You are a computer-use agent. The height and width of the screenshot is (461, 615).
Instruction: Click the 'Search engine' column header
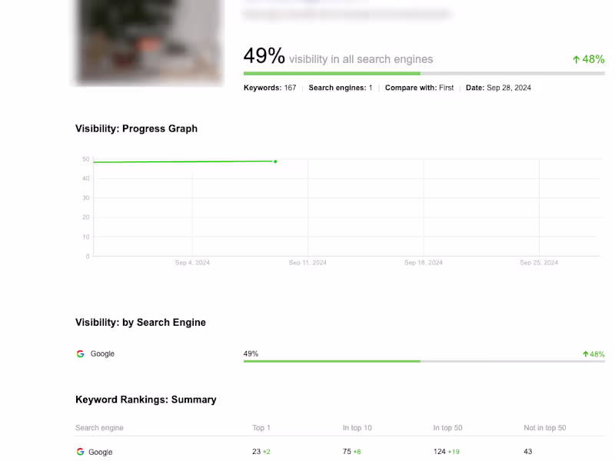click(99, 428)
